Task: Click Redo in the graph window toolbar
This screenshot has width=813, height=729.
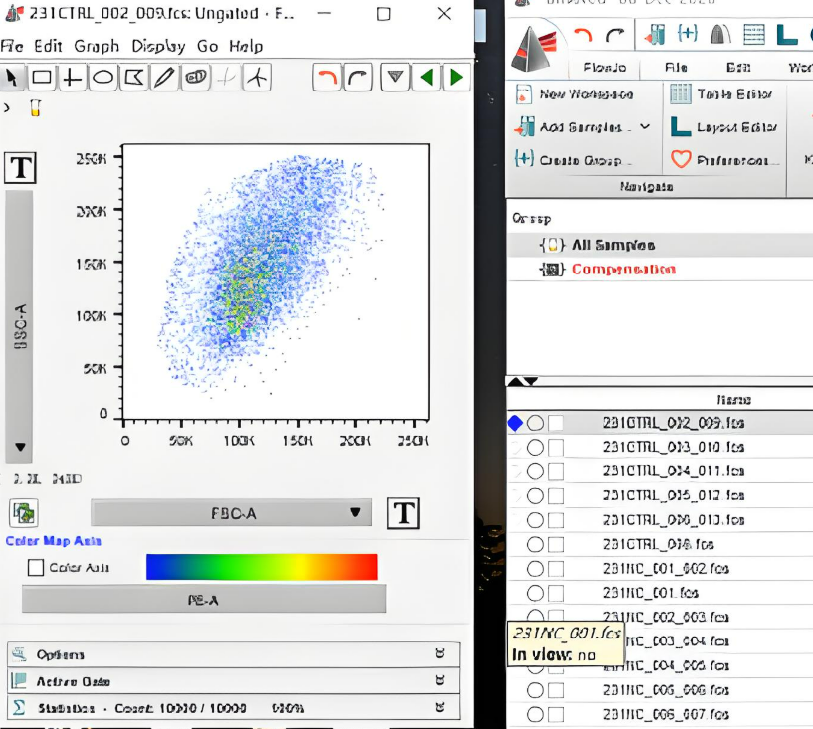Action: coord(358,78)
